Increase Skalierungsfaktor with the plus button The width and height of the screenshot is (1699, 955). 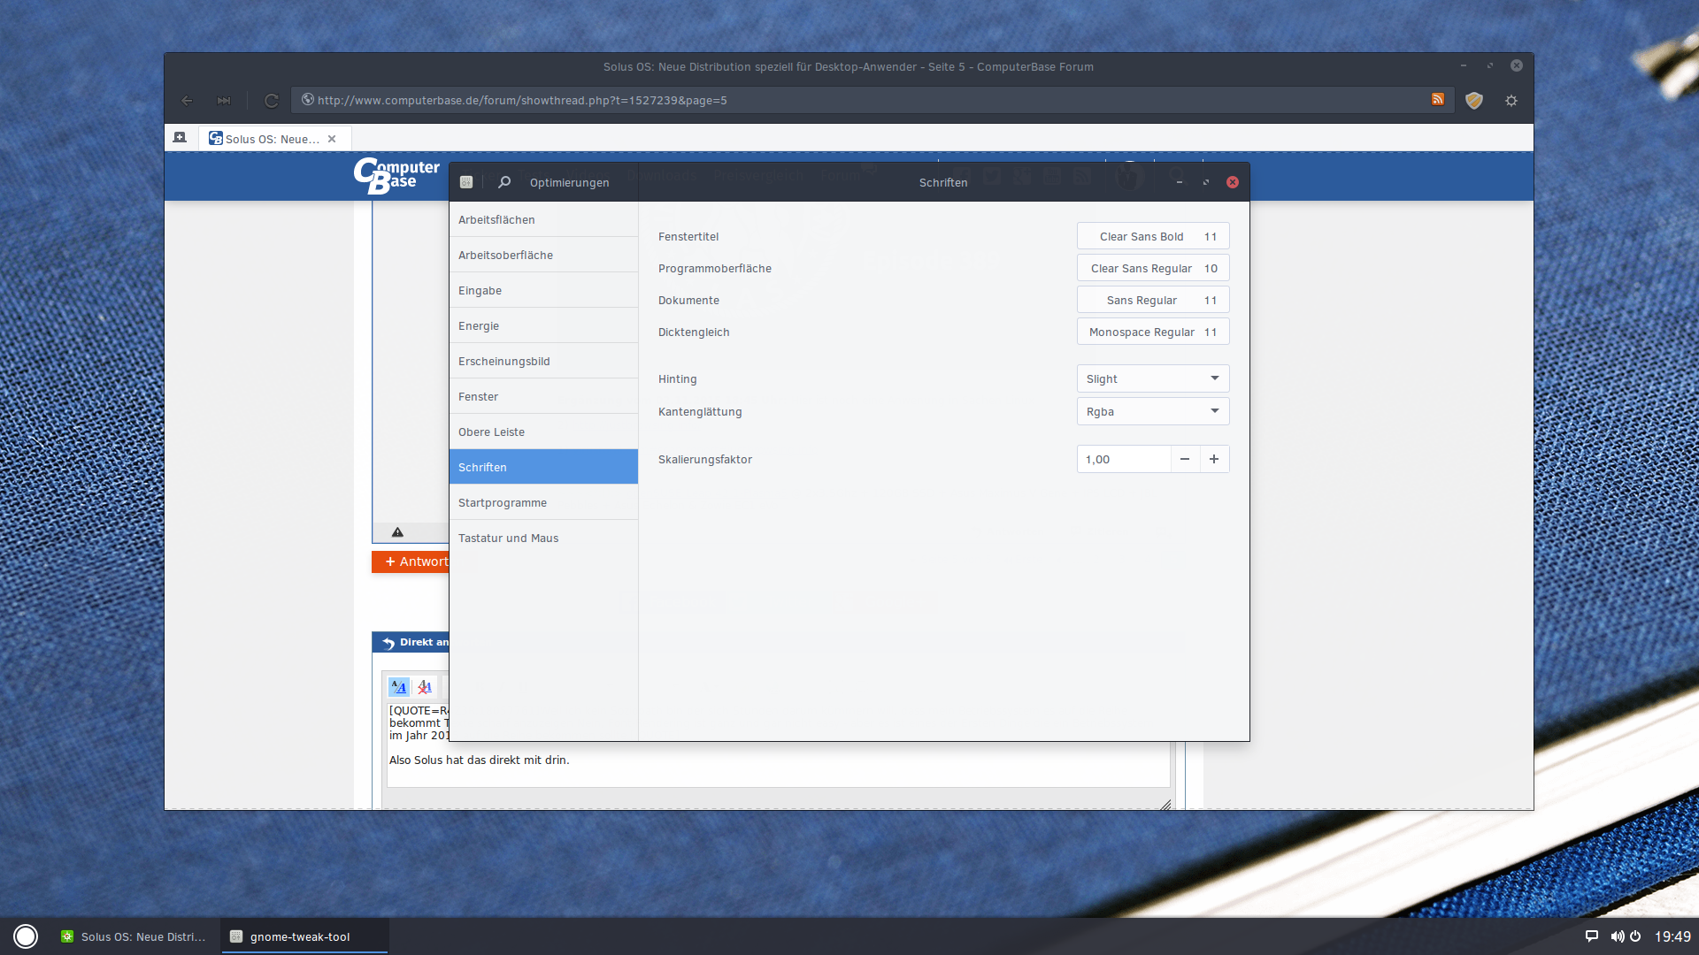point(1214,459)
